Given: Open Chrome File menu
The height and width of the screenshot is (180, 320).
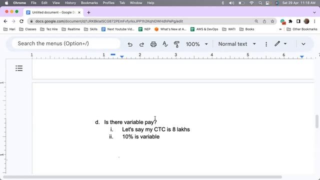Looking at the screenshot, I should 33,3.
